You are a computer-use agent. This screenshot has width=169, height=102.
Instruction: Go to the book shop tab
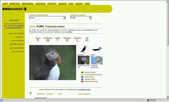(x=40, y=4)
